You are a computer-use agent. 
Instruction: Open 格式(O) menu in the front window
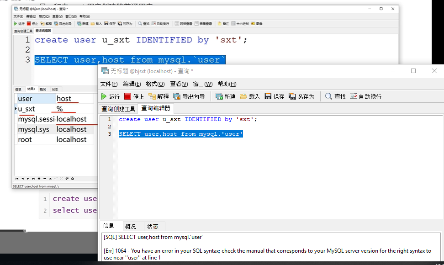coord(155,84)
